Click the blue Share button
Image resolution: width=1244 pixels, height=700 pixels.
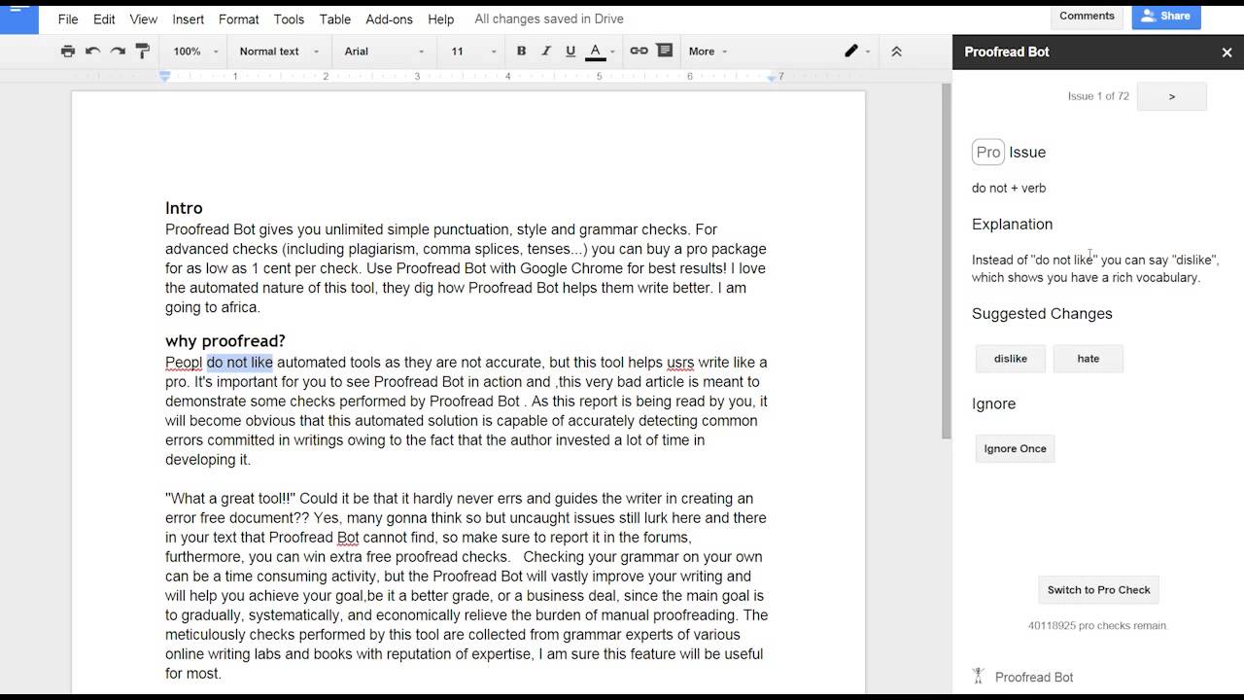point(1165,16)
